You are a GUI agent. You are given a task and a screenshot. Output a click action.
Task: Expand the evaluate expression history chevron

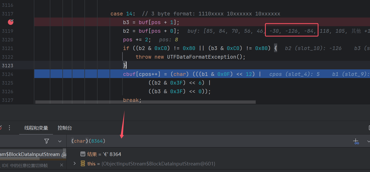tap(368, 141)
